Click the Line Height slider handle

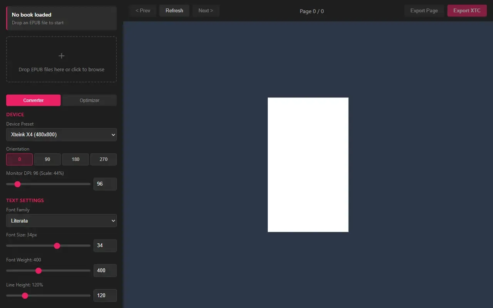(x=25, y=296)
